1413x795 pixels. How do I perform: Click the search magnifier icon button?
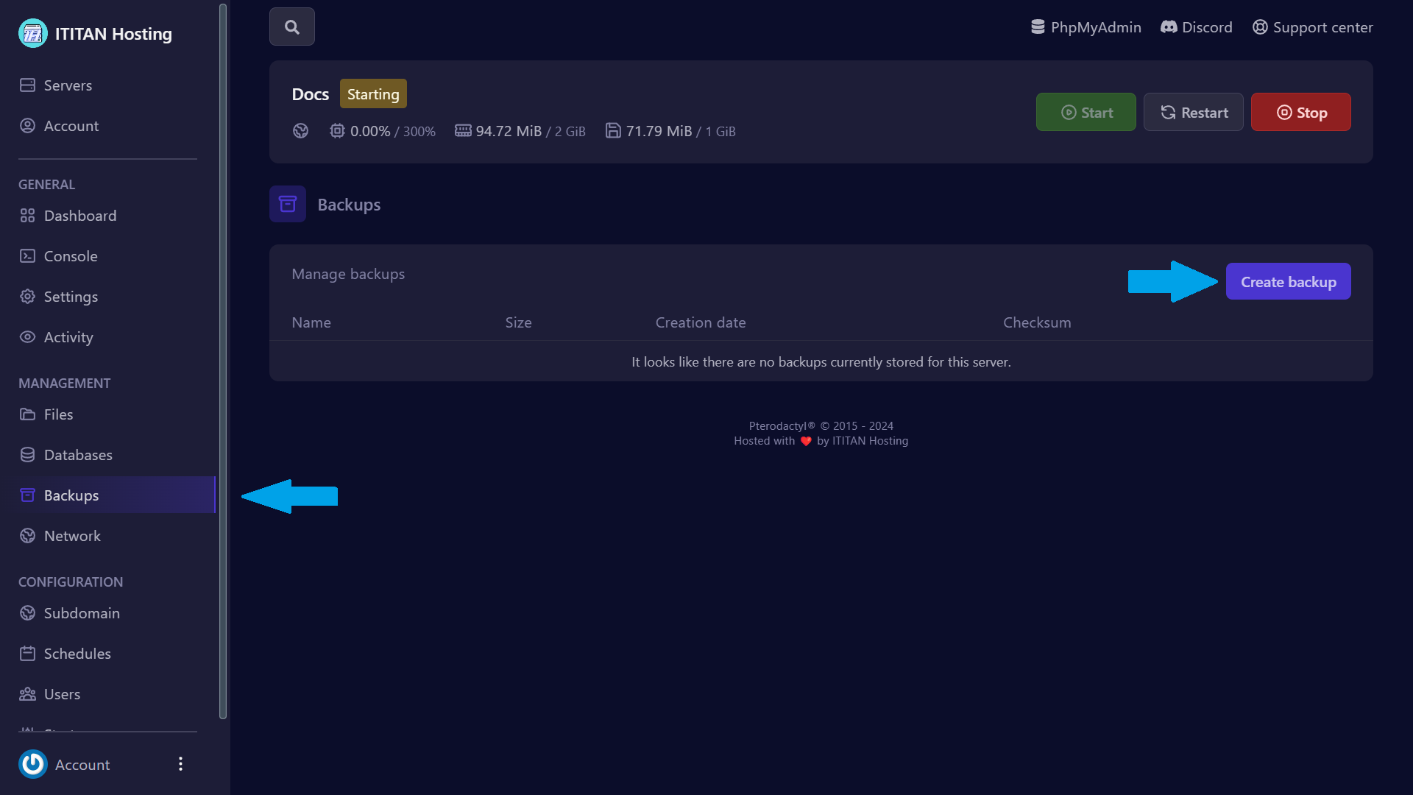[292, 27]
